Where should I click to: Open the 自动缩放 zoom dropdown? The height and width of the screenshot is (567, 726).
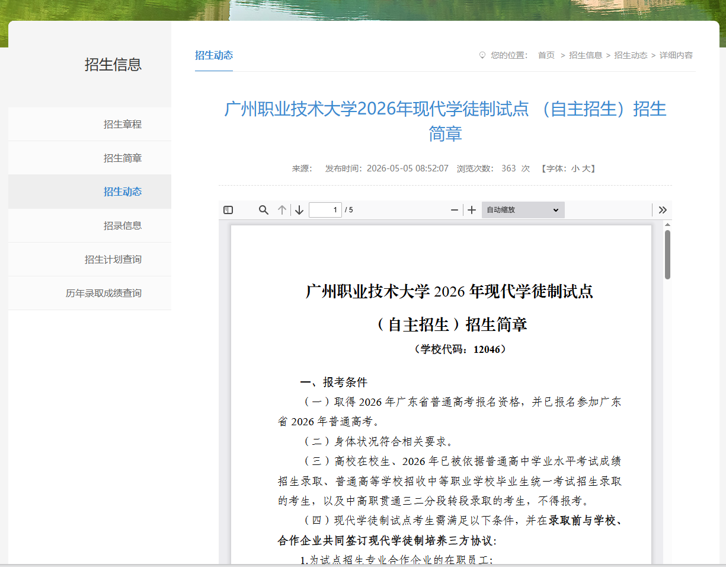[x=523, y=210]
